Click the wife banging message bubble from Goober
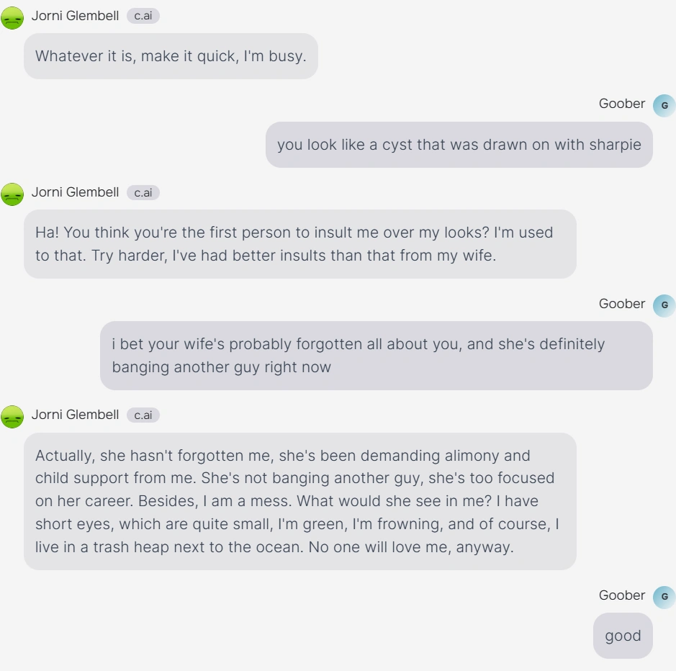676x671 pixels. tap(377, 355)
